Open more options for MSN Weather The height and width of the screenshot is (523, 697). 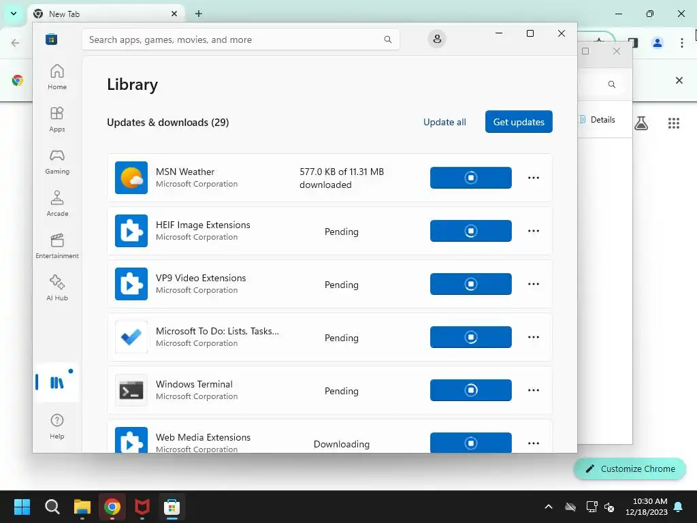tap(534, 178)
